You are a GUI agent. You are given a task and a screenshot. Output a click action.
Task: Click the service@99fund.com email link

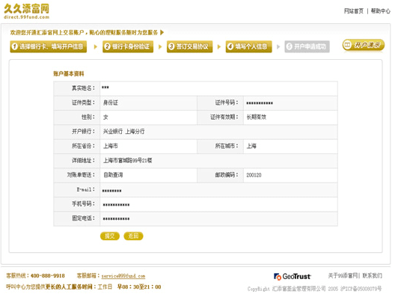pos(123,276)
